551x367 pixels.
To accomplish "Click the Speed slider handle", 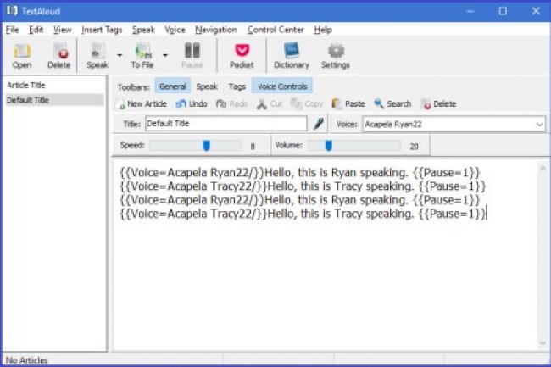I will coord(206,146).
